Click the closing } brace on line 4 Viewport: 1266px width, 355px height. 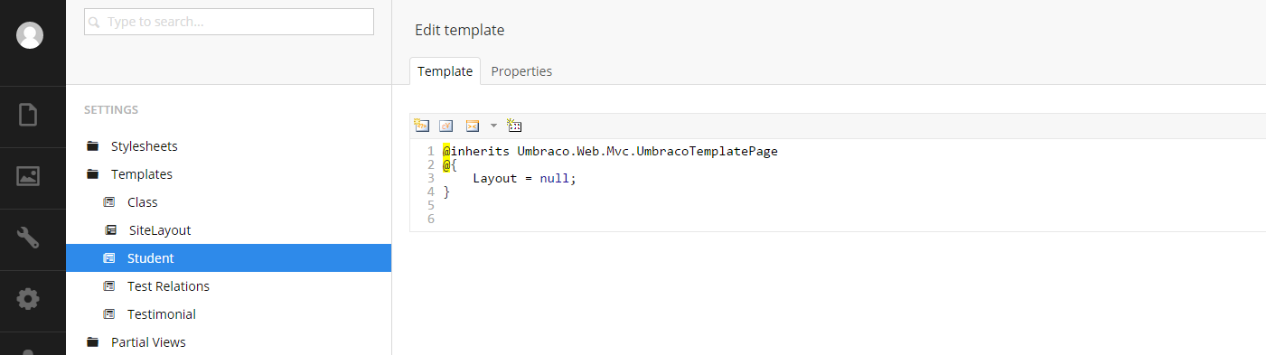pyautogui.click(x=446, y=192)
